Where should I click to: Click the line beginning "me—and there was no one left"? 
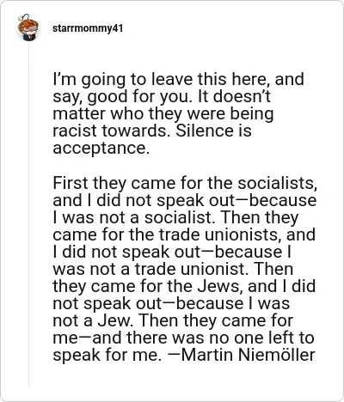point(183,338)
